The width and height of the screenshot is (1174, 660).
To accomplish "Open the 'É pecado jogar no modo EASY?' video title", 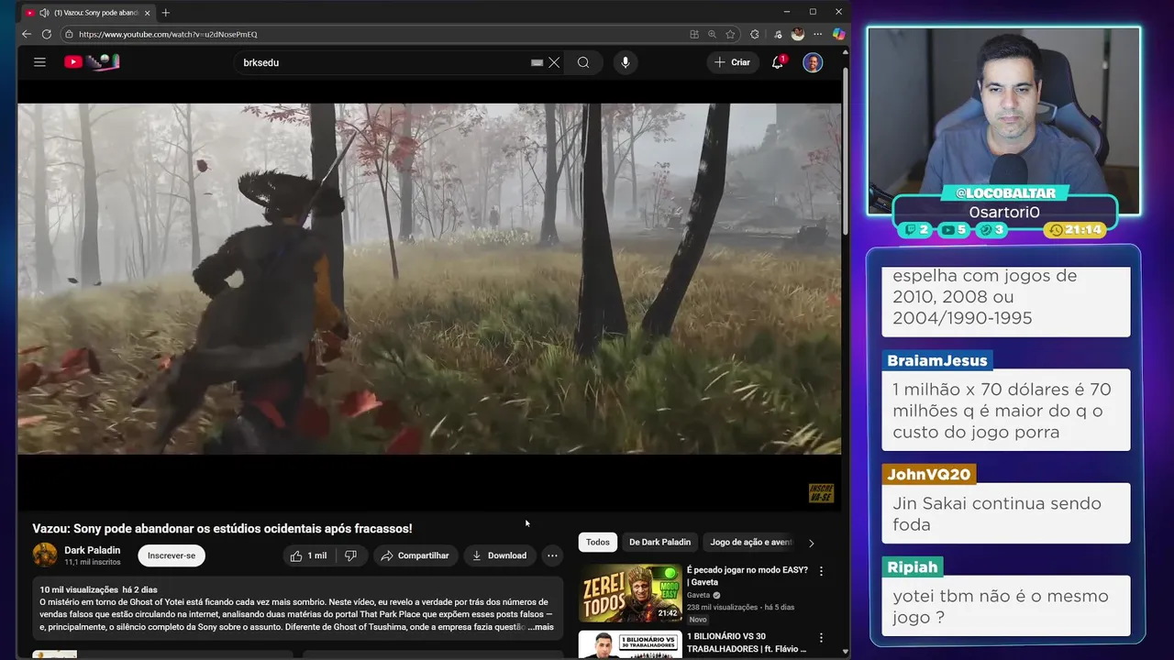I will tap(748, 576).
